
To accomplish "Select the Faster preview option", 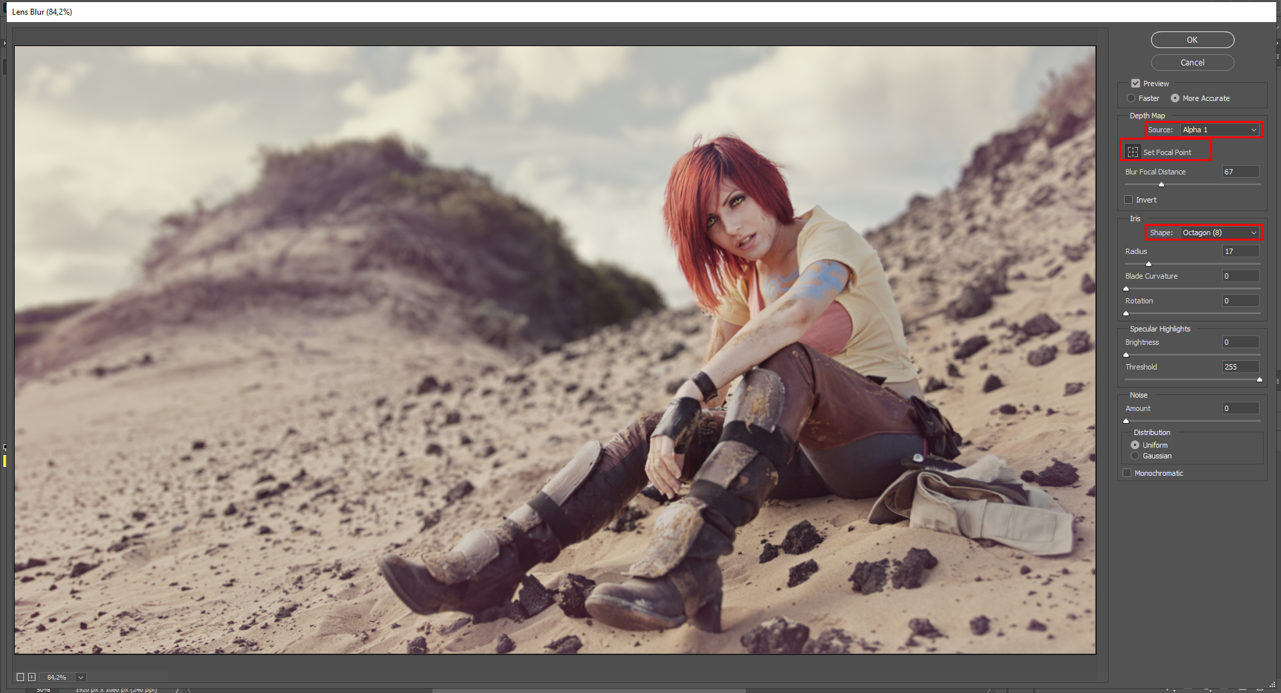I will (1131, 98).
